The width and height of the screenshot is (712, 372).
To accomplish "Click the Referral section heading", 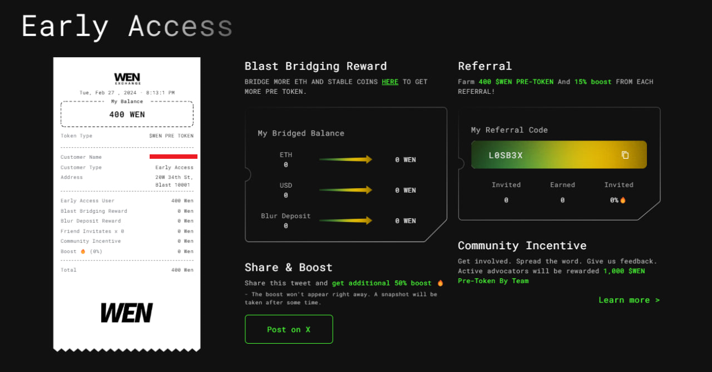I will 485,66.
